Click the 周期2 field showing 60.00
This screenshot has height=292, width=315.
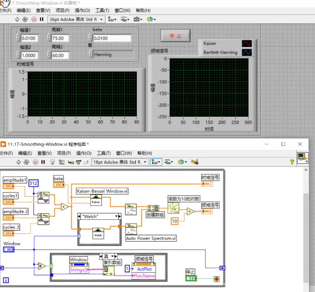point(60,55)
